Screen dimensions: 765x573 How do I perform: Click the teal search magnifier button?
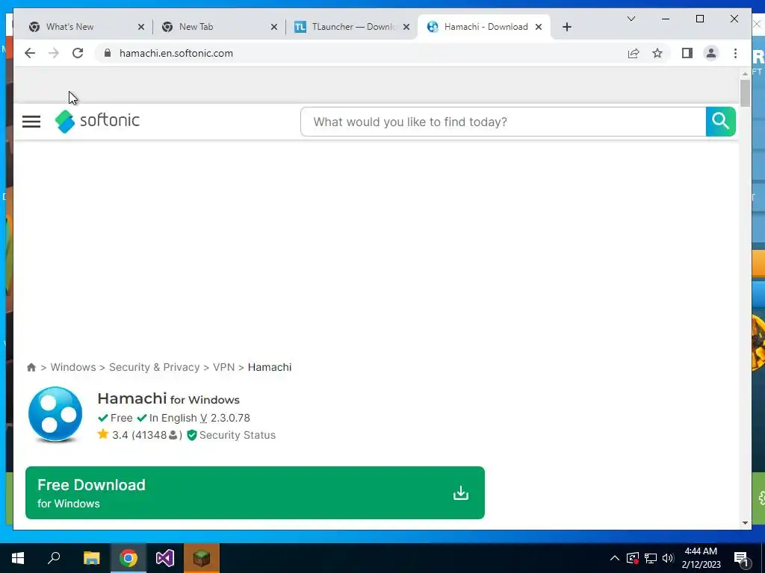[721, 122]
